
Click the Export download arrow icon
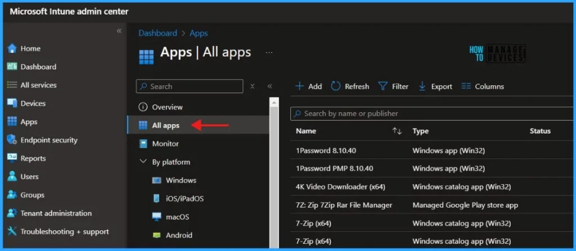pyautogui.click(x=422, y=86)
